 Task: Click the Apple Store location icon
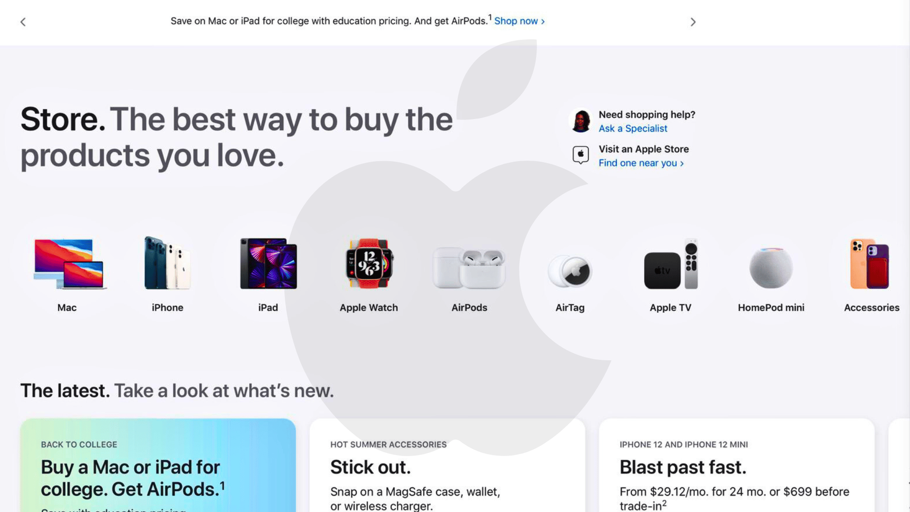[x=581, y=155]
